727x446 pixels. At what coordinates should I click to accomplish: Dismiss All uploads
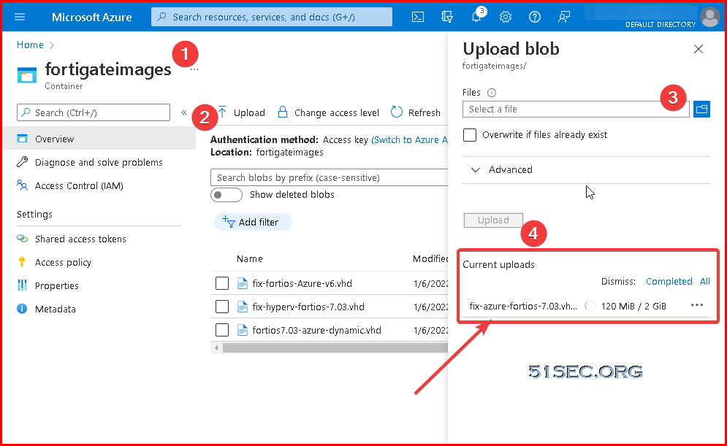(705, 282)
